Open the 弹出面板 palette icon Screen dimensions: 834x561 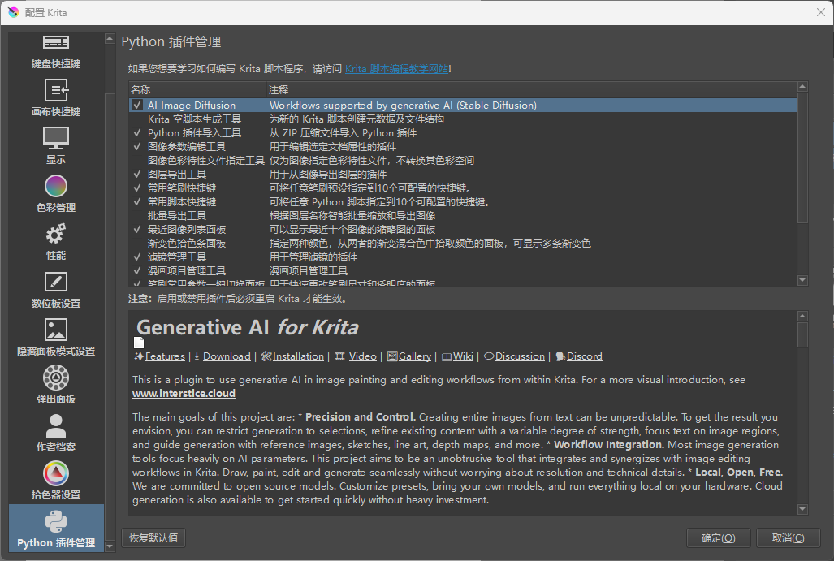pos(56,378)
